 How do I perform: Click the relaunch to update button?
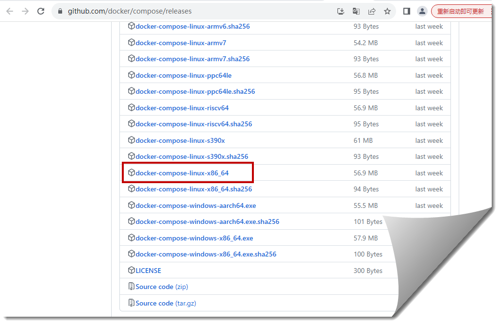(462, 12)
